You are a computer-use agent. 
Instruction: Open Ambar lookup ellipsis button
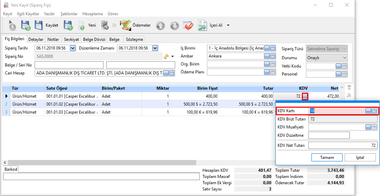point(267,56)
